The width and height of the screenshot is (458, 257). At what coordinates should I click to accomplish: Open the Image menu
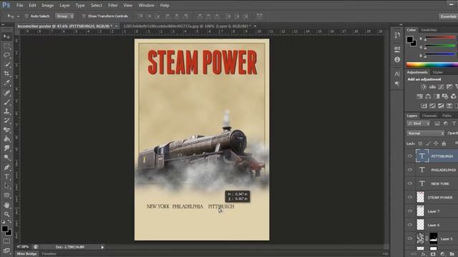tap(47, 5)
